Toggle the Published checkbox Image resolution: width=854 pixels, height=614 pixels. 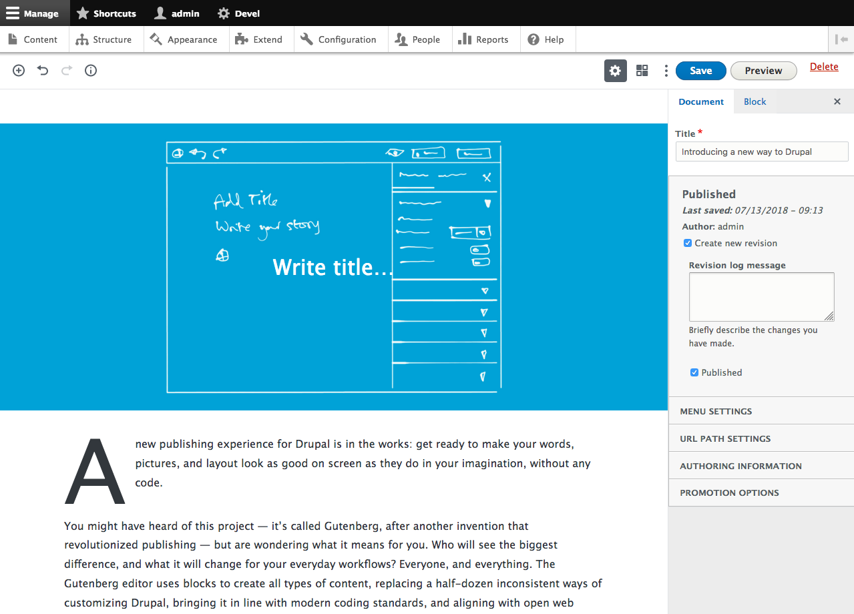pyautogui.click(x=694, y=372)
